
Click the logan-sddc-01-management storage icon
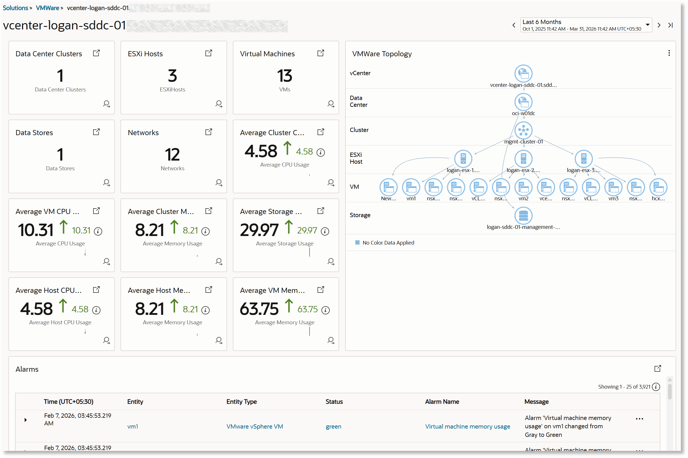pyautogui.click(x=523, y=216)
